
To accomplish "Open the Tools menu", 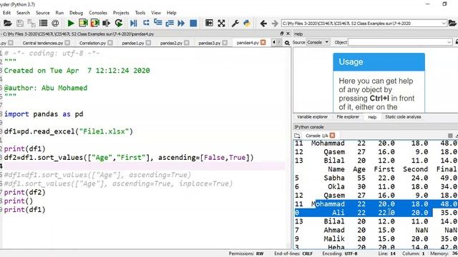I will click(140, 13).
